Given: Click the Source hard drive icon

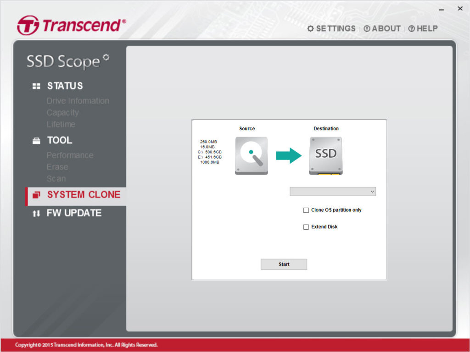Looking at the screenshot, I should click(251, 156).
